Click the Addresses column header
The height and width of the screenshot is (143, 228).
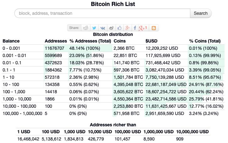pyautogui.click(x=56, y=41)
